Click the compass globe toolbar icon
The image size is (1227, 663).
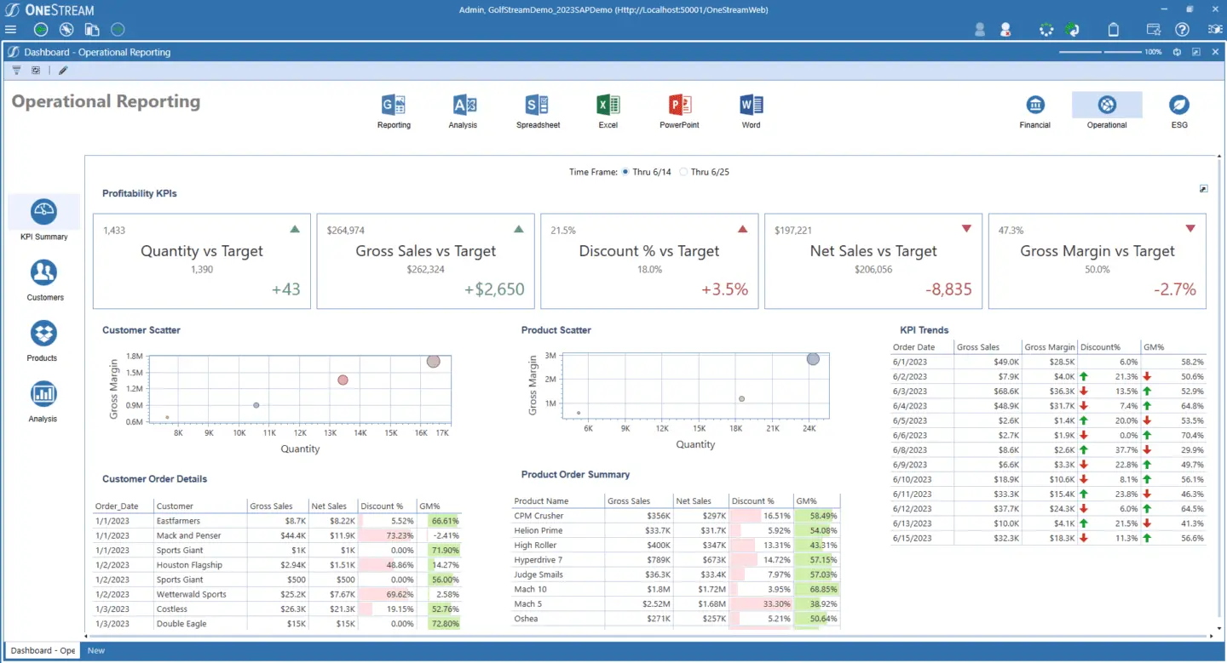click(66, 30)
